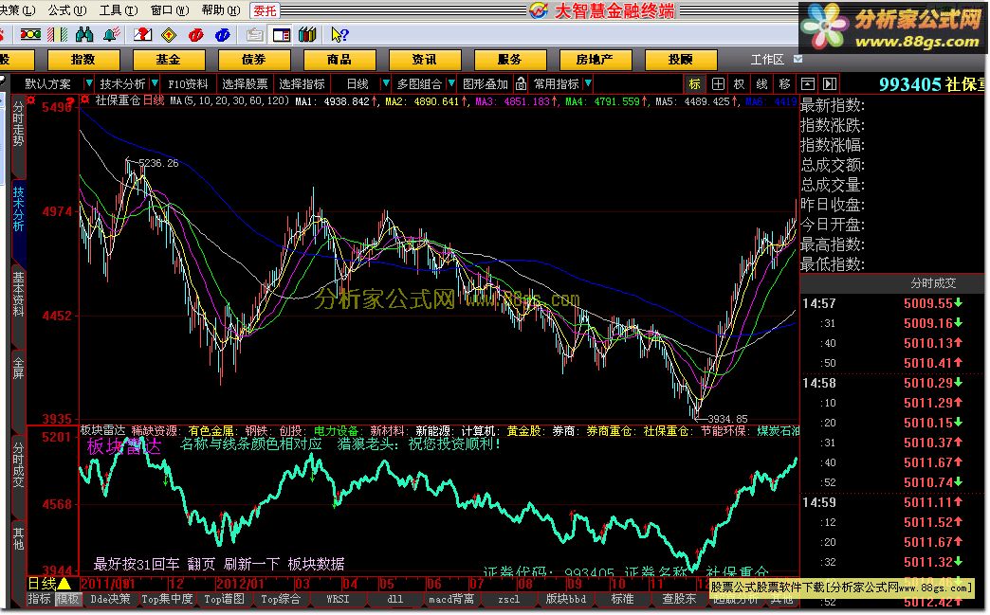The width and height of the screenshot is (990, 615).
Task: Select the 债券 category button
Action: [254, 60]
